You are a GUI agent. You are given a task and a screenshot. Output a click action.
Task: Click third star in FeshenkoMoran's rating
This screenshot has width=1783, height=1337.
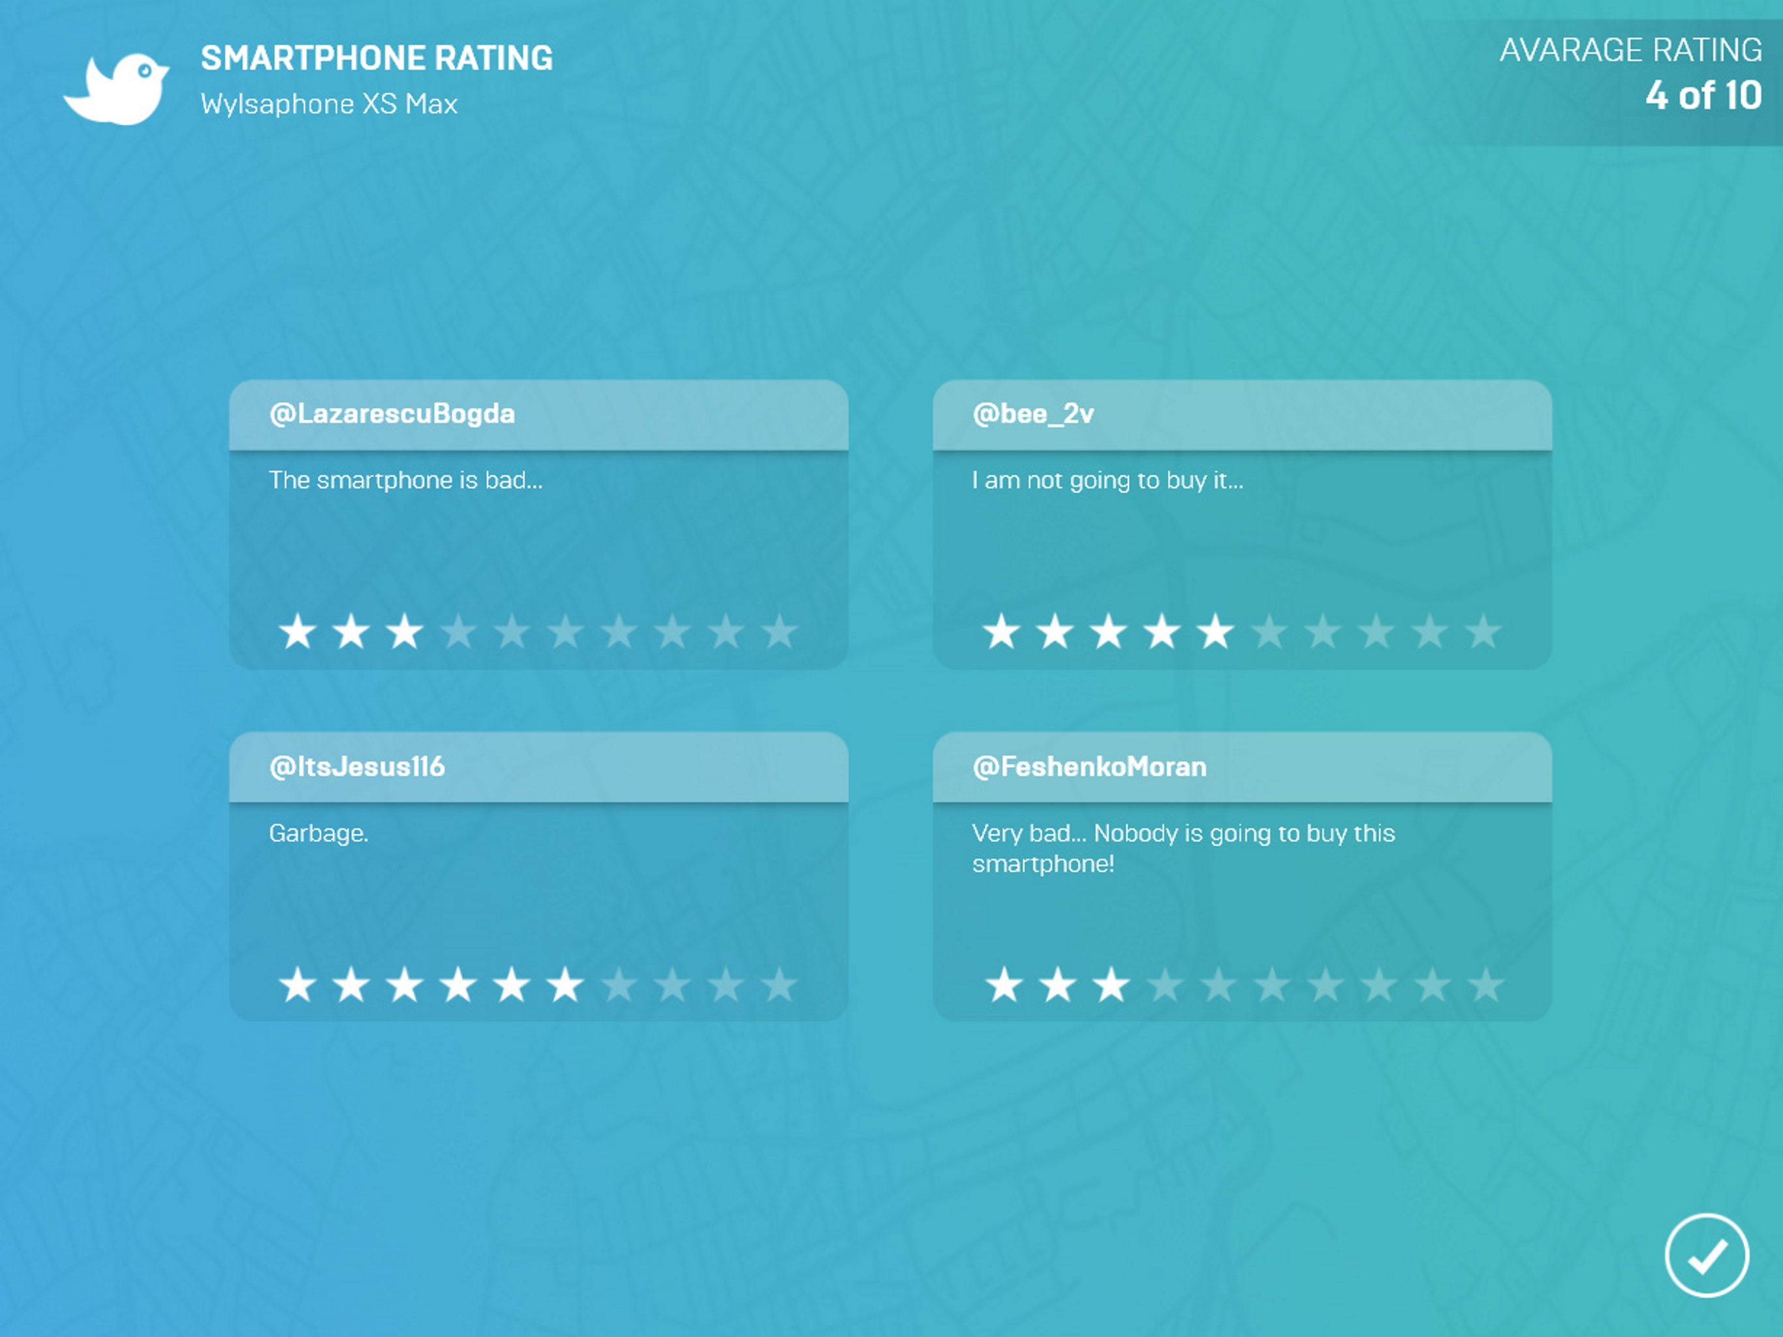point(1111,984)
